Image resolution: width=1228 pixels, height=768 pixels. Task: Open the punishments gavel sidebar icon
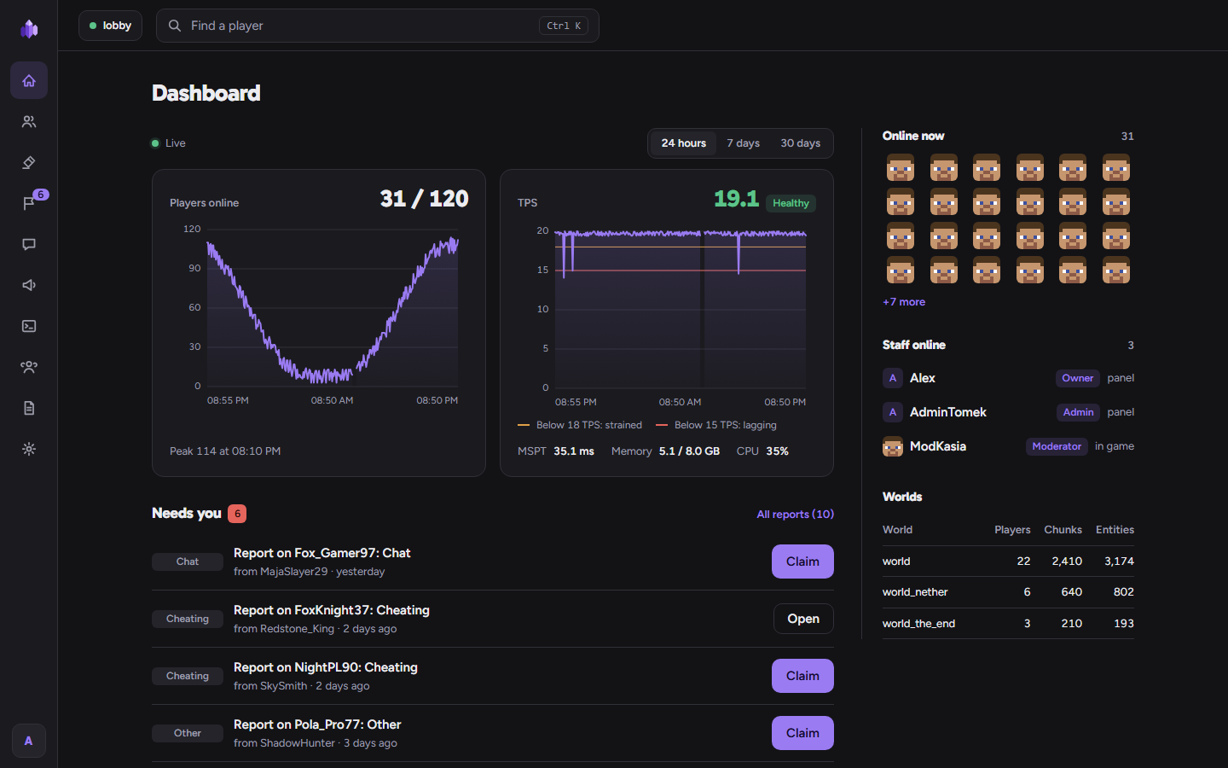point(29,162)
